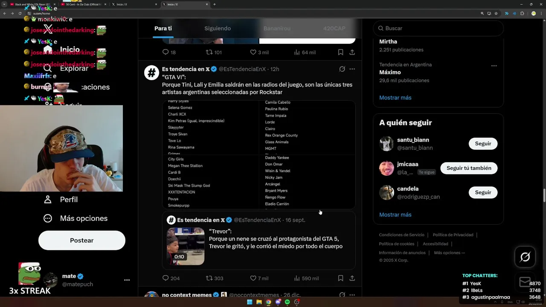Open Chrome three-dot menu
The image size is (546, 307).
click(540, 13)
